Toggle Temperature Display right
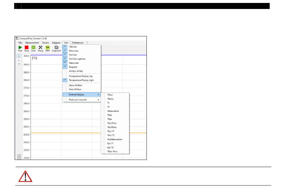This screenshot has height=190, width=284. [x=82, y=80]
